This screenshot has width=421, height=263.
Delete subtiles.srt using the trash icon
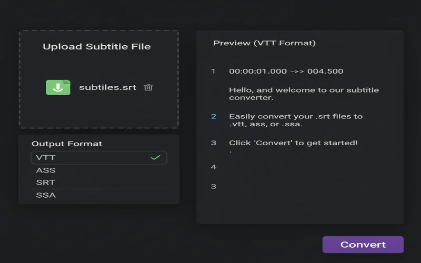pyautogui.click(x=148, y=87)
